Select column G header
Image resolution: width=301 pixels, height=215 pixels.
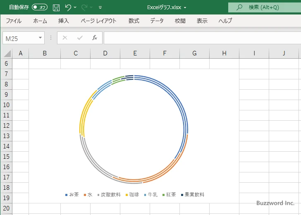pos(194,53)
